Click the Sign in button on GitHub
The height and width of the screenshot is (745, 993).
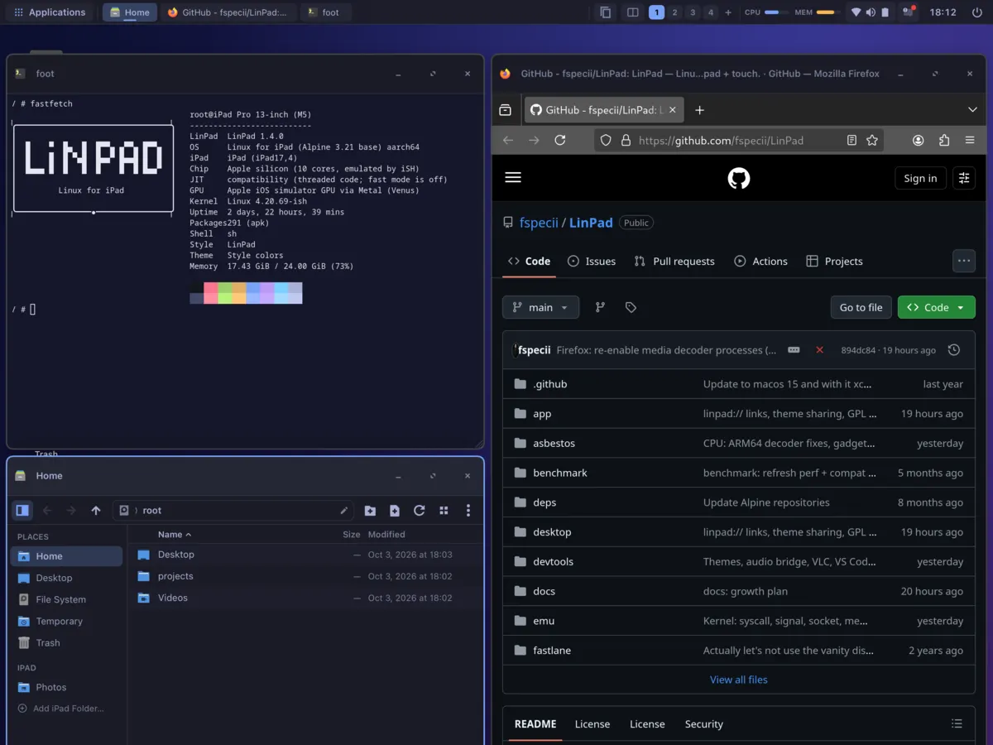click(920, 178)
